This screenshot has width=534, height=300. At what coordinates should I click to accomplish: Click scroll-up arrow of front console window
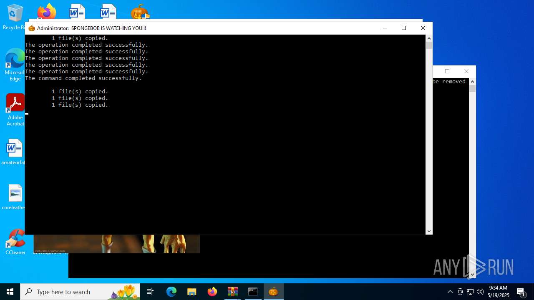coord(429,38)
